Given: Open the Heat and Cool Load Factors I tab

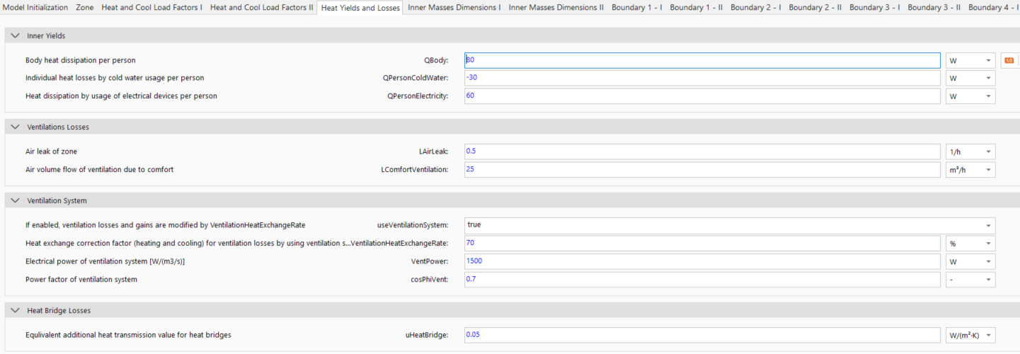Looking at the screenshot, I should pos(151,7).
